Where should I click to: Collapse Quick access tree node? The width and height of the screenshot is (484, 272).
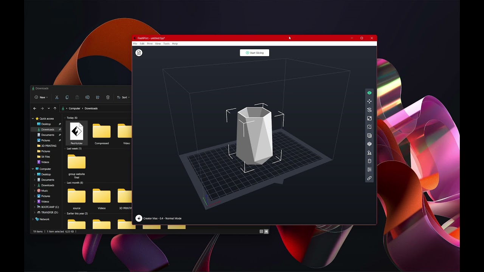pos(33,119)
